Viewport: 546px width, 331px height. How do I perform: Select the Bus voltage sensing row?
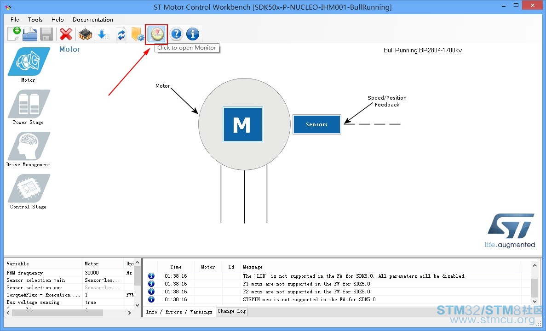69,302
